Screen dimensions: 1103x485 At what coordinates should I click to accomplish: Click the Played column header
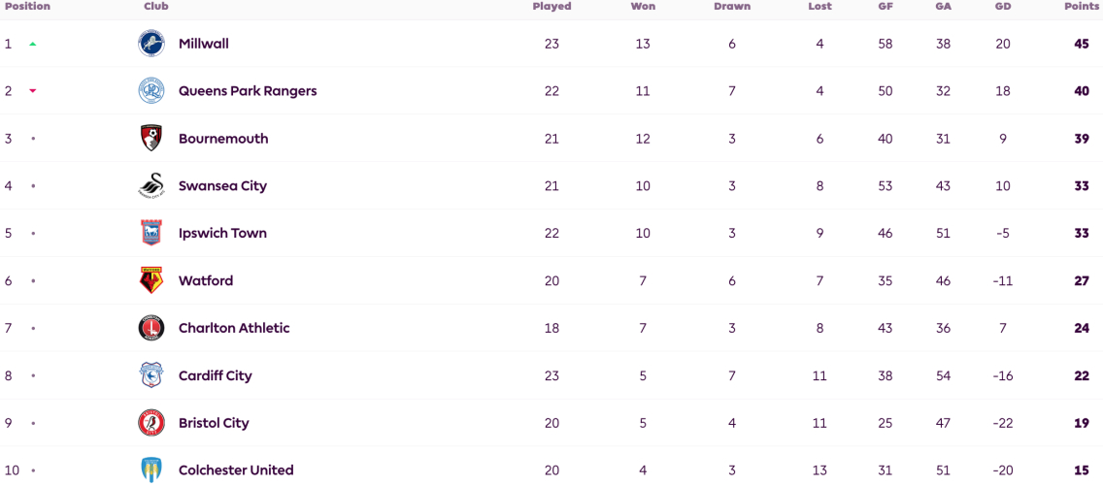(551, 7)
